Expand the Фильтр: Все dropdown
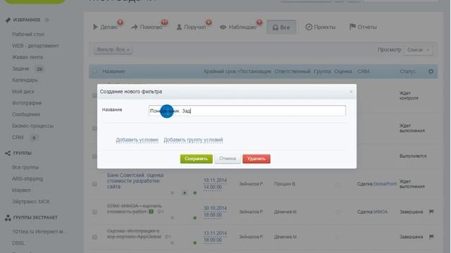The width and height of the screenshot is (451, 253). point(113,50)
